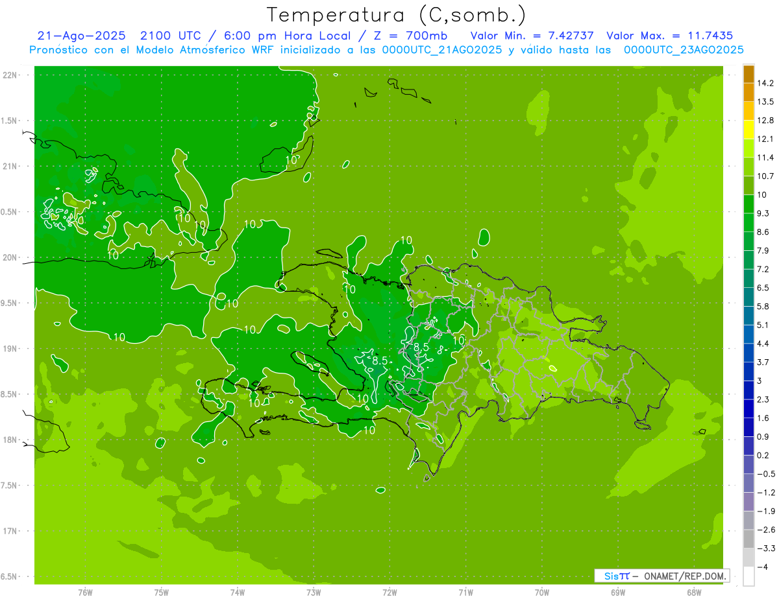Pick the dark blue swatch between 2.3 and 1.6
Viewport: 779px width, 601px height.
tap(748, 408)
